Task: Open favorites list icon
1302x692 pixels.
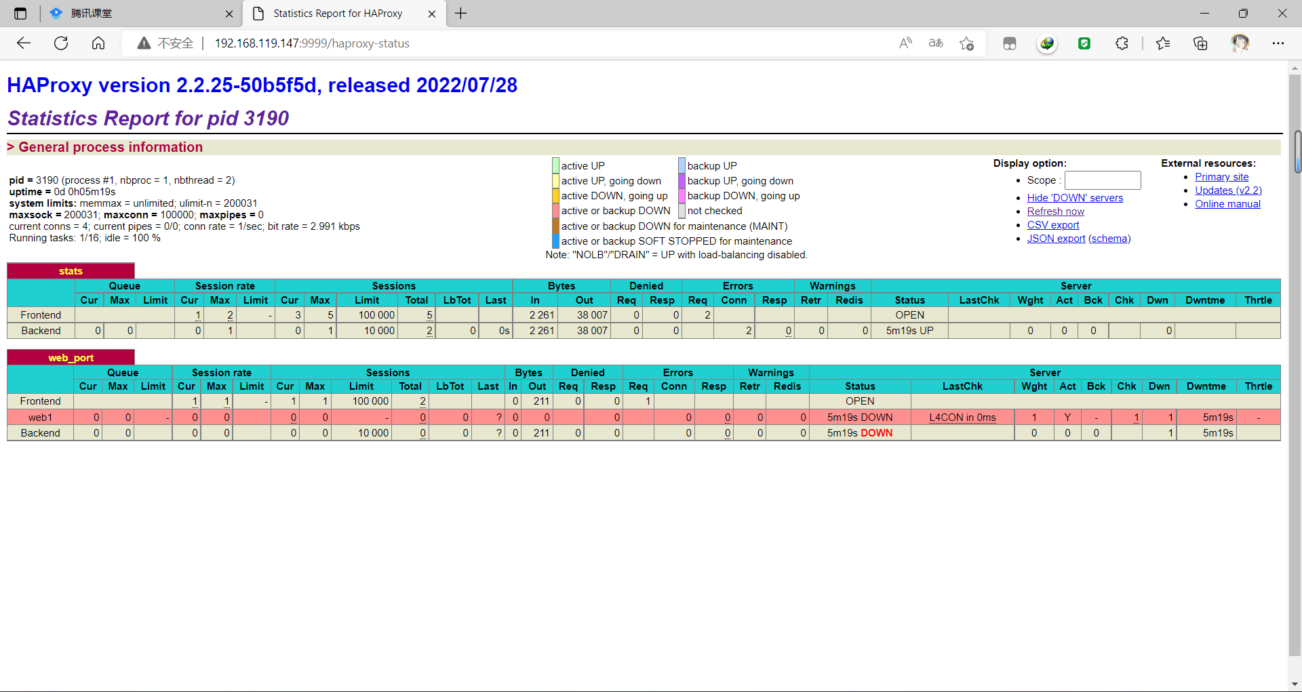Action: coord(1163,43)
